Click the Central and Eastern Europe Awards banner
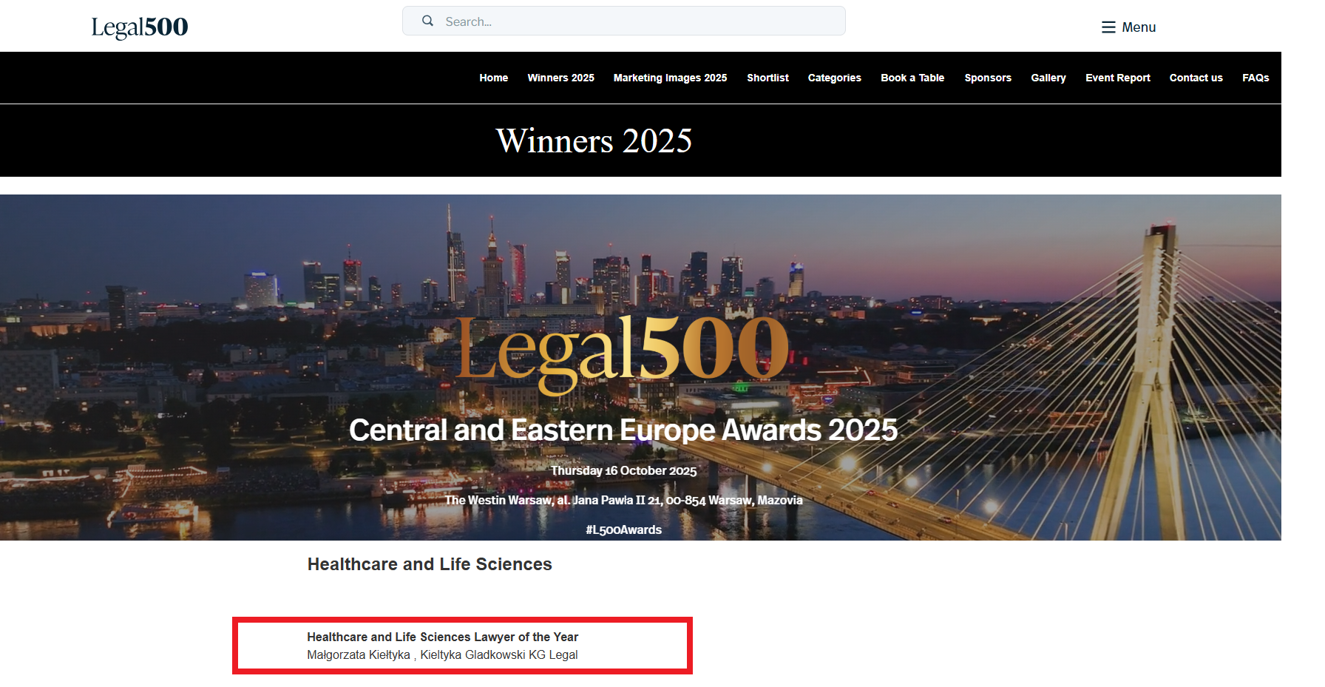This screenshot has height=687, width=1325. click(x=623, y=430)
